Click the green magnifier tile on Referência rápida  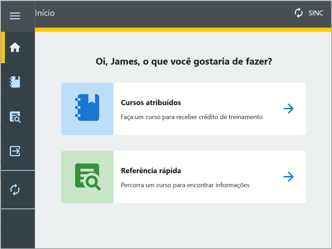point(87,177)
